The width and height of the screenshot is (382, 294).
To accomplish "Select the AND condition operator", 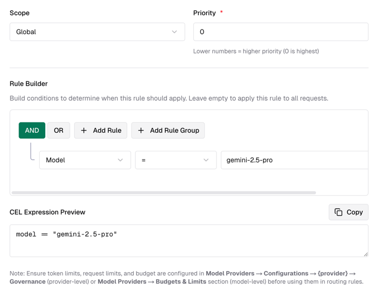I will [x=32, y=131].
